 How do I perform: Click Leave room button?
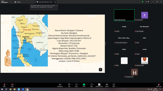(159, 85)
